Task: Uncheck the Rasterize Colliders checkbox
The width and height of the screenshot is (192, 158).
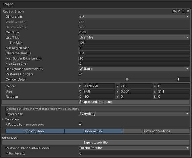Action: 80,74
